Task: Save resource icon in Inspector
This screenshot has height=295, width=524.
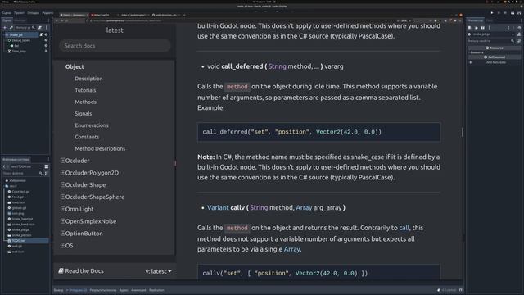Action: (482, 27)
